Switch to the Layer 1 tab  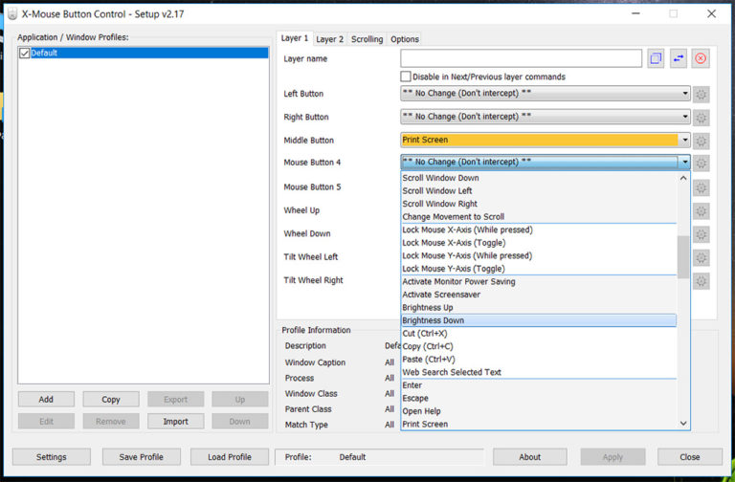295,38
